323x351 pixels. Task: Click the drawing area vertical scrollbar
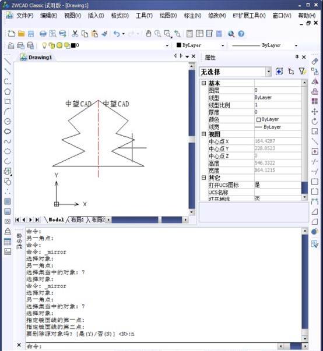pyautogui.click(x=192, y=139)
